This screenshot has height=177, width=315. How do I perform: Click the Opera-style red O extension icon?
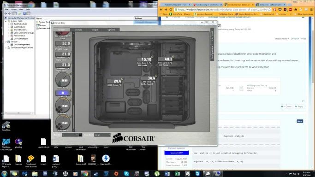pyautogui.click(x=274, y=10)
